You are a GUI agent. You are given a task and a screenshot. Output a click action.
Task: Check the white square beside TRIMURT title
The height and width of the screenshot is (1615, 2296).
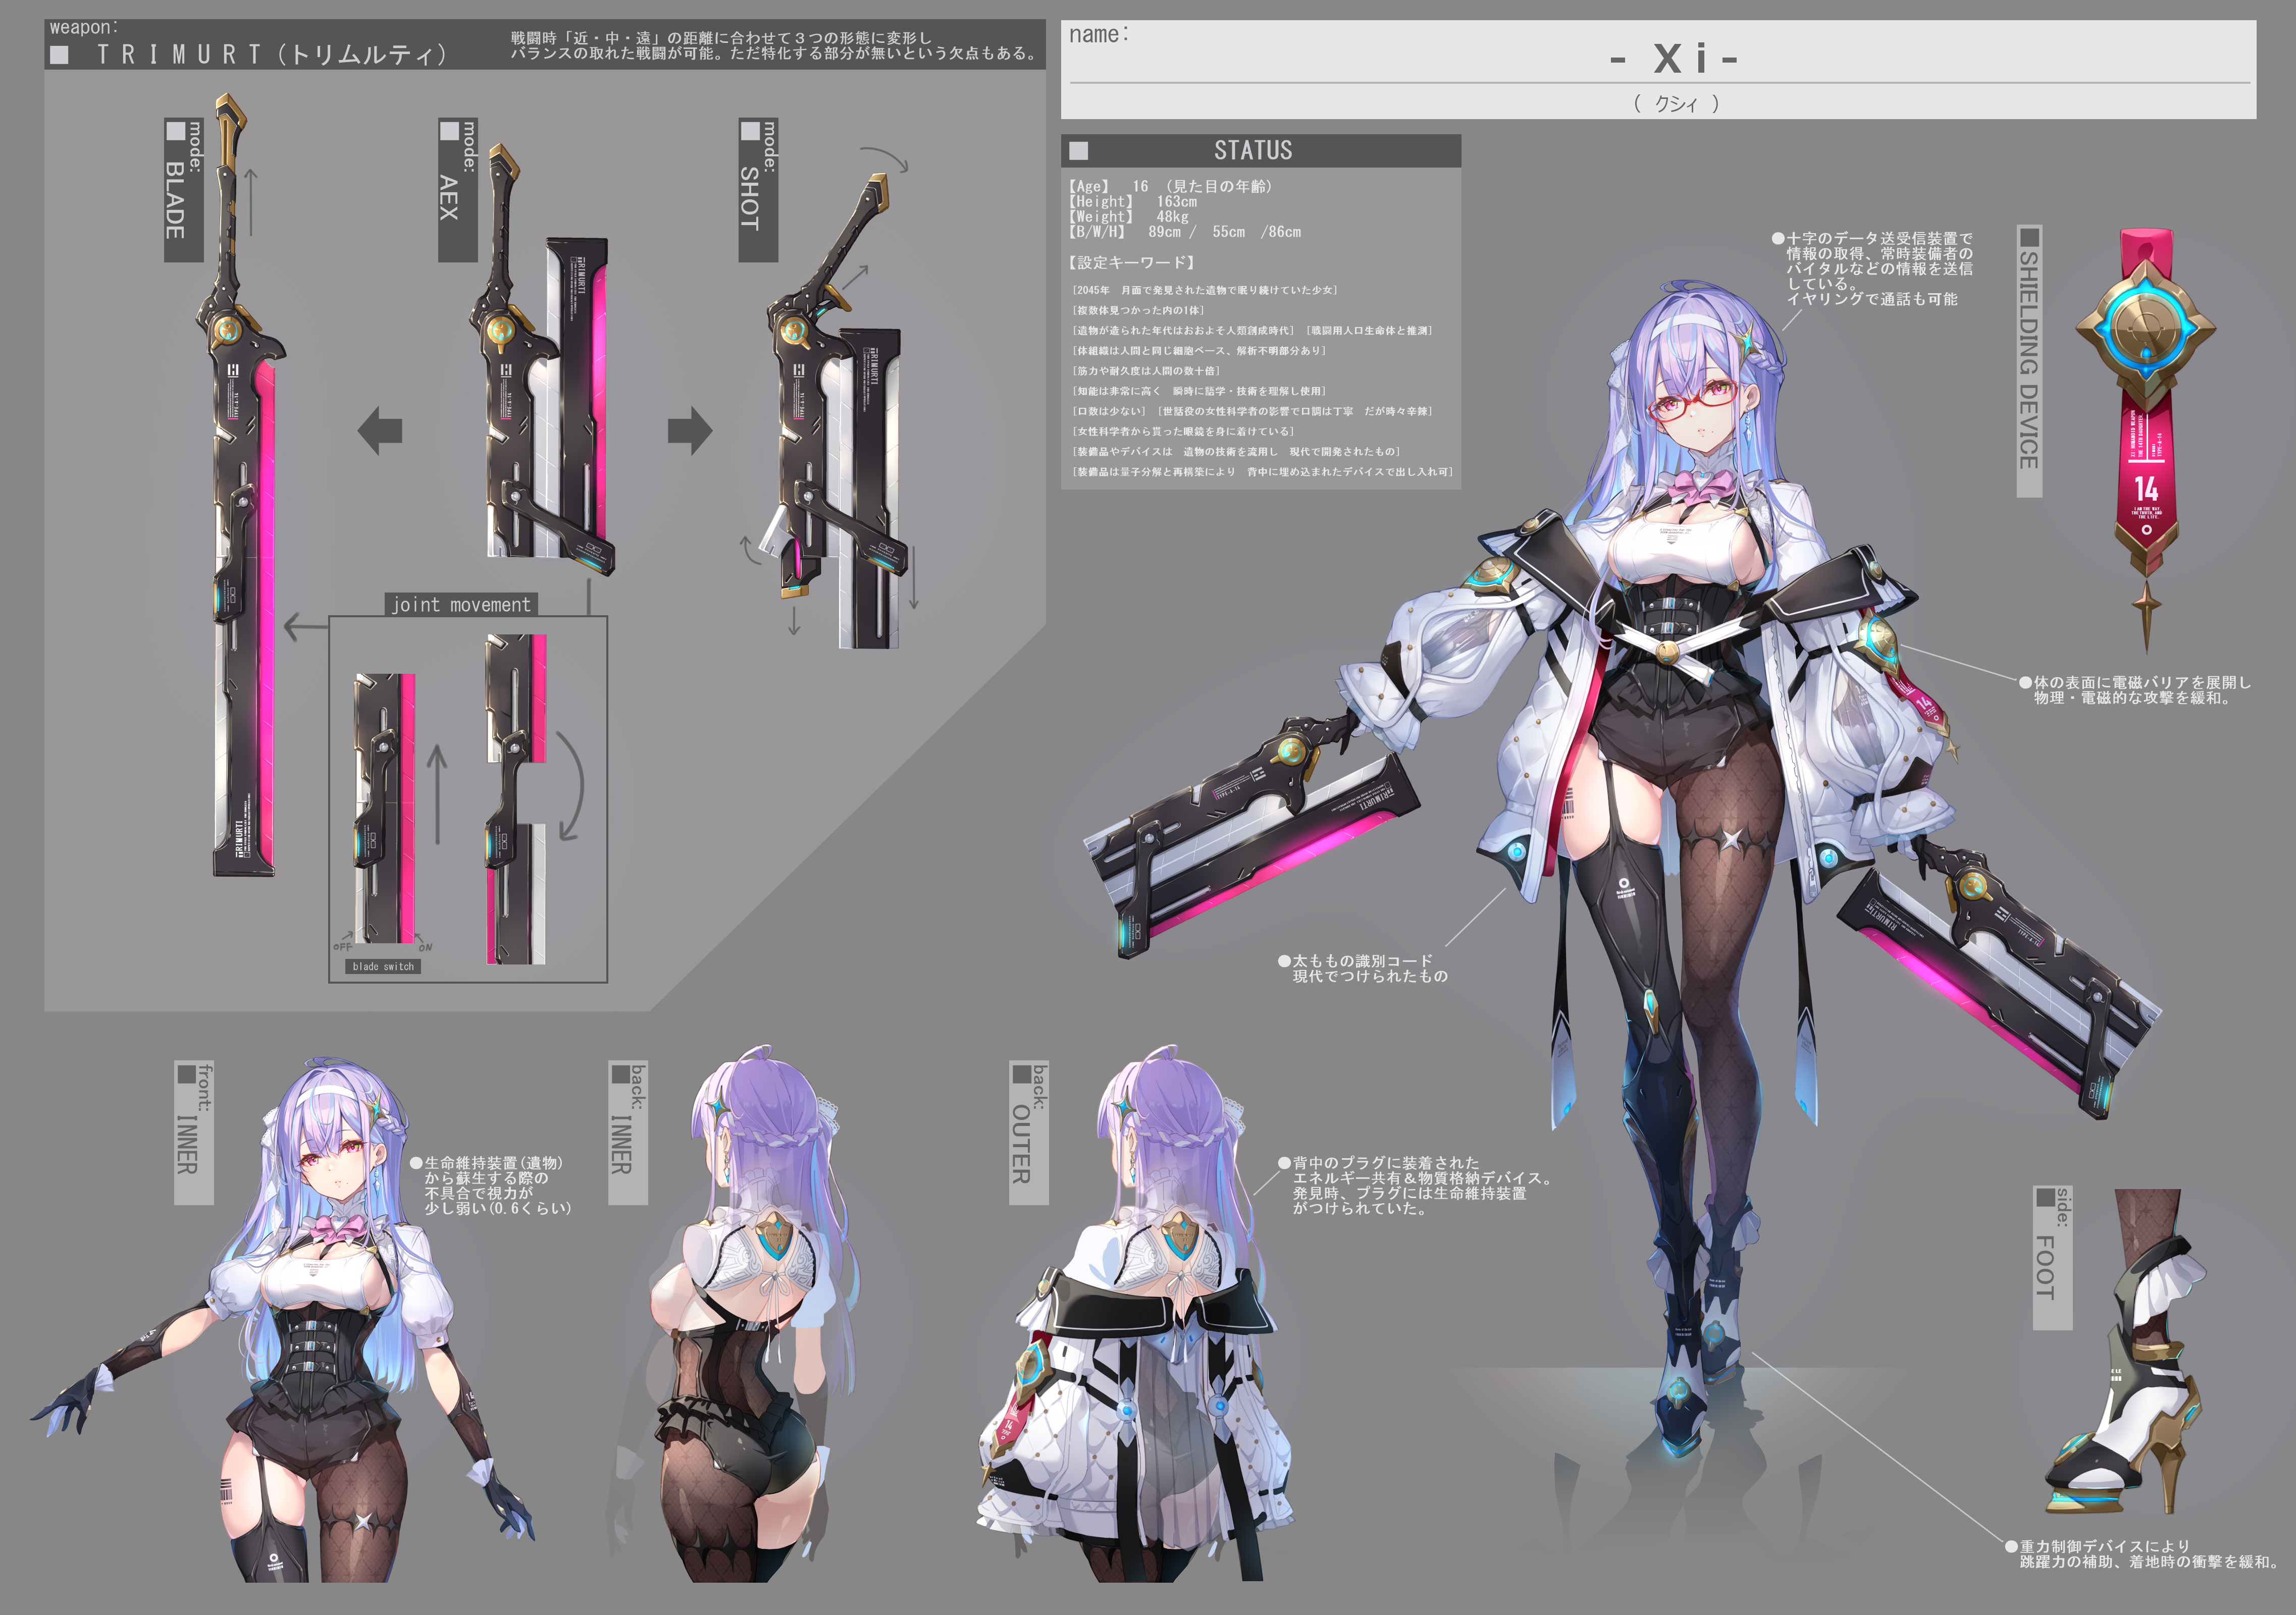(60, 55)
